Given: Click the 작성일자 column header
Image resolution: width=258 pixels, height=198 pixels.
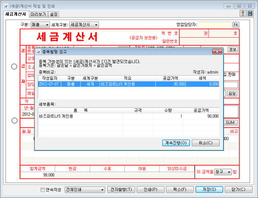Looking at the screenshot, I should click(50, 78).
